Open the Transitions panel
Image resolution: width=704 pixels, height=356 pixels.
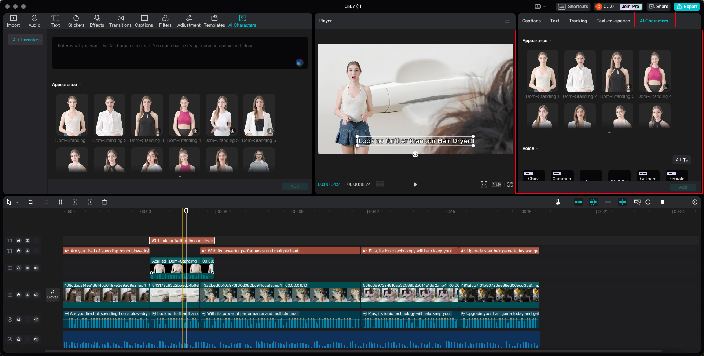(120, 21)
